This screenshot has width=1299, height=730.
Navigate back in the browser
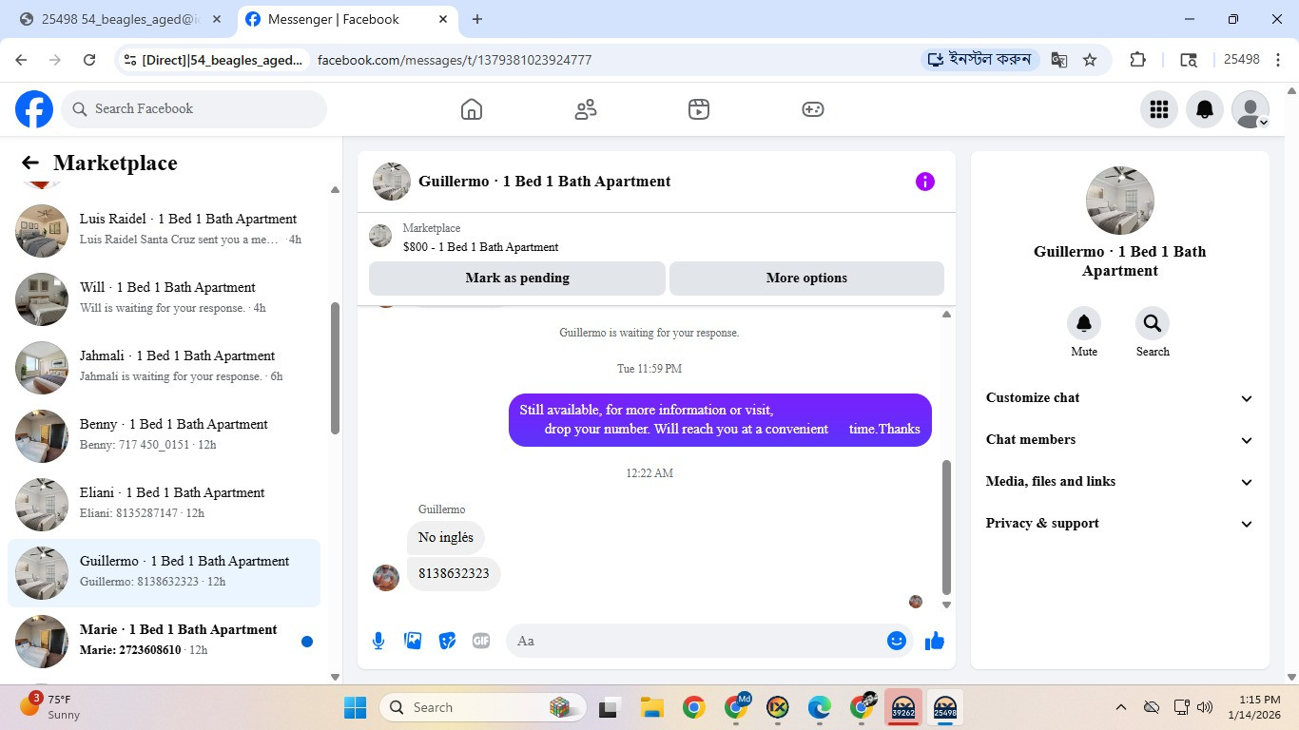point(21,60)
